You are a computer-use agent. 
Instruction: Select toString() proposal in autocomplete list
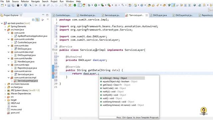(x=122, y=78)
